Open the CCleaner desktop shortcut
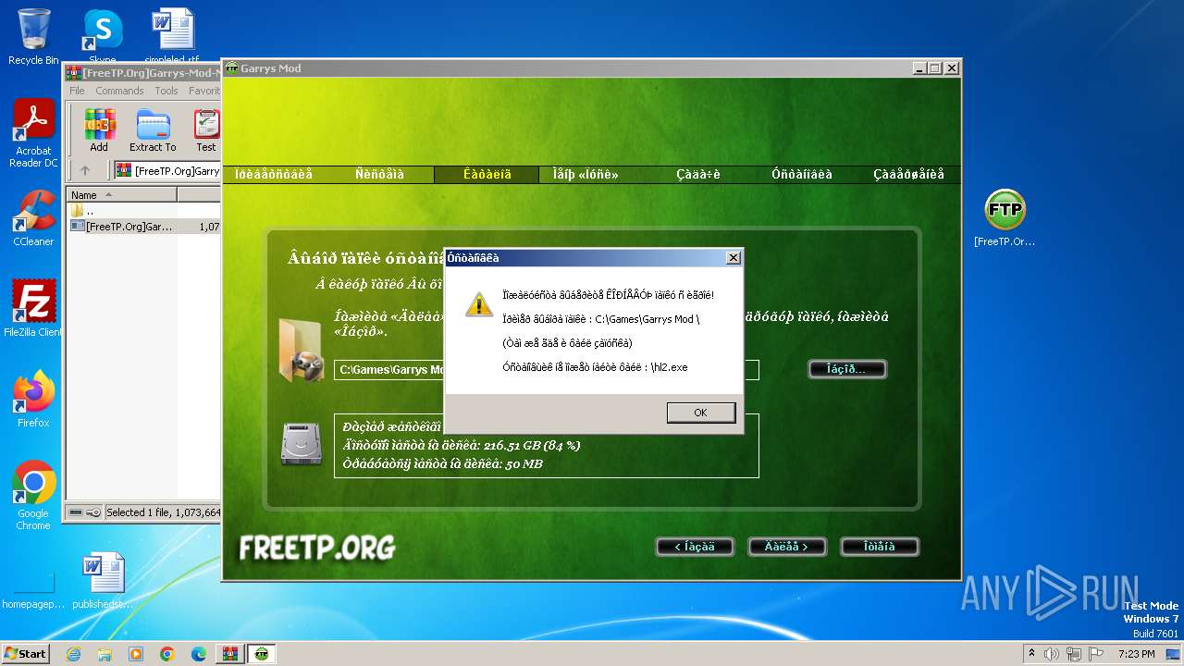The height and width of the screenshot is (666, 1184). [33, 218]
